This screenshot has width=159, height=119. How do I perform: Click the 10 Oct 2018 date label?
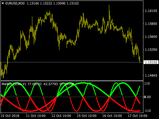tap(10, 116)
